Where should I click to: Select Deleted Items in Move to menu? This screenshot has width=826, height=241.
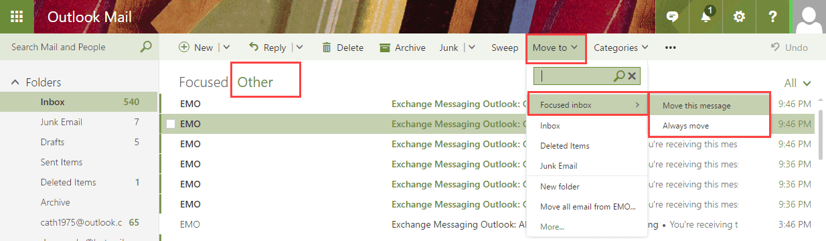[x=587, y=145]
